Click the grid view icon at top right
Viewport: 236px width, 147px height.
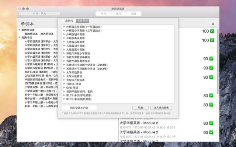[213, 24]
